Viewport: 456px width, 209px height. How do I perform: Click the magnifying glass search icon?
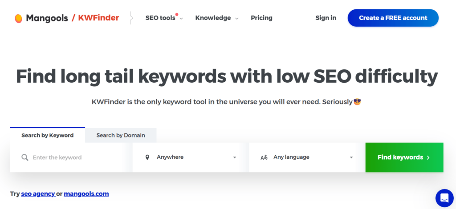point(25,157)
